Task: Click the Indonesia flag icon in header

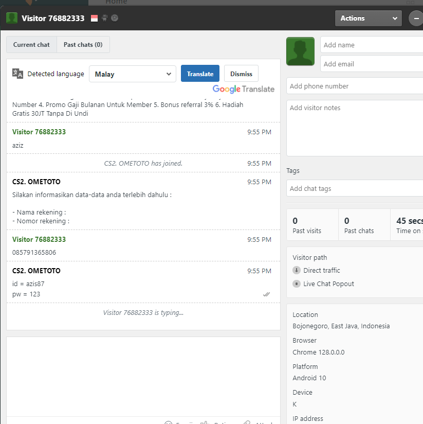Action: pyautogui.click(x=94, y=18)
